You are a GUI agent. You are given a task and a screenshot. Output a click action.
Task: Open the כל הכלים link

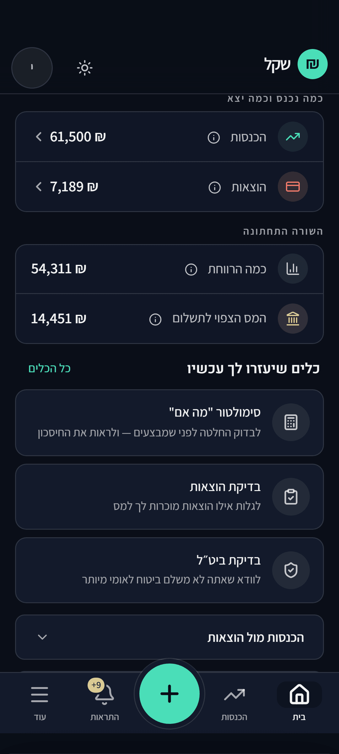click(50, 368)
